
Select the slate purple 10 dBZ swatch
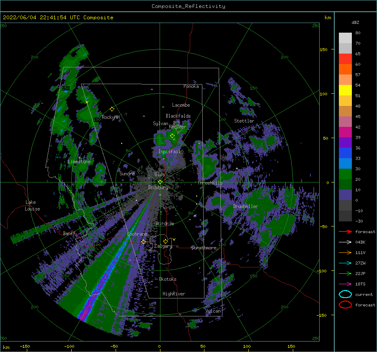[345, 195]
